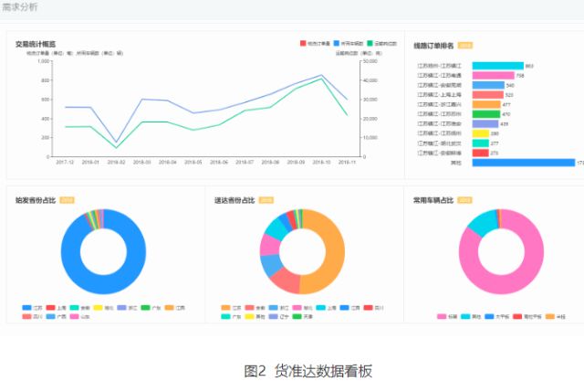Click the 2018-10 peak point on line chart
Image resolution: width=584 pixels, height=381 pixels.
(321, 75)
